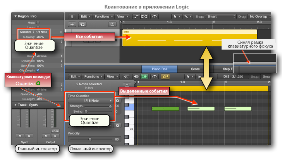The width and height of the screenshot is (282, 160).
Task: Adjust the Strength slider knob
Action: (110, 107)
